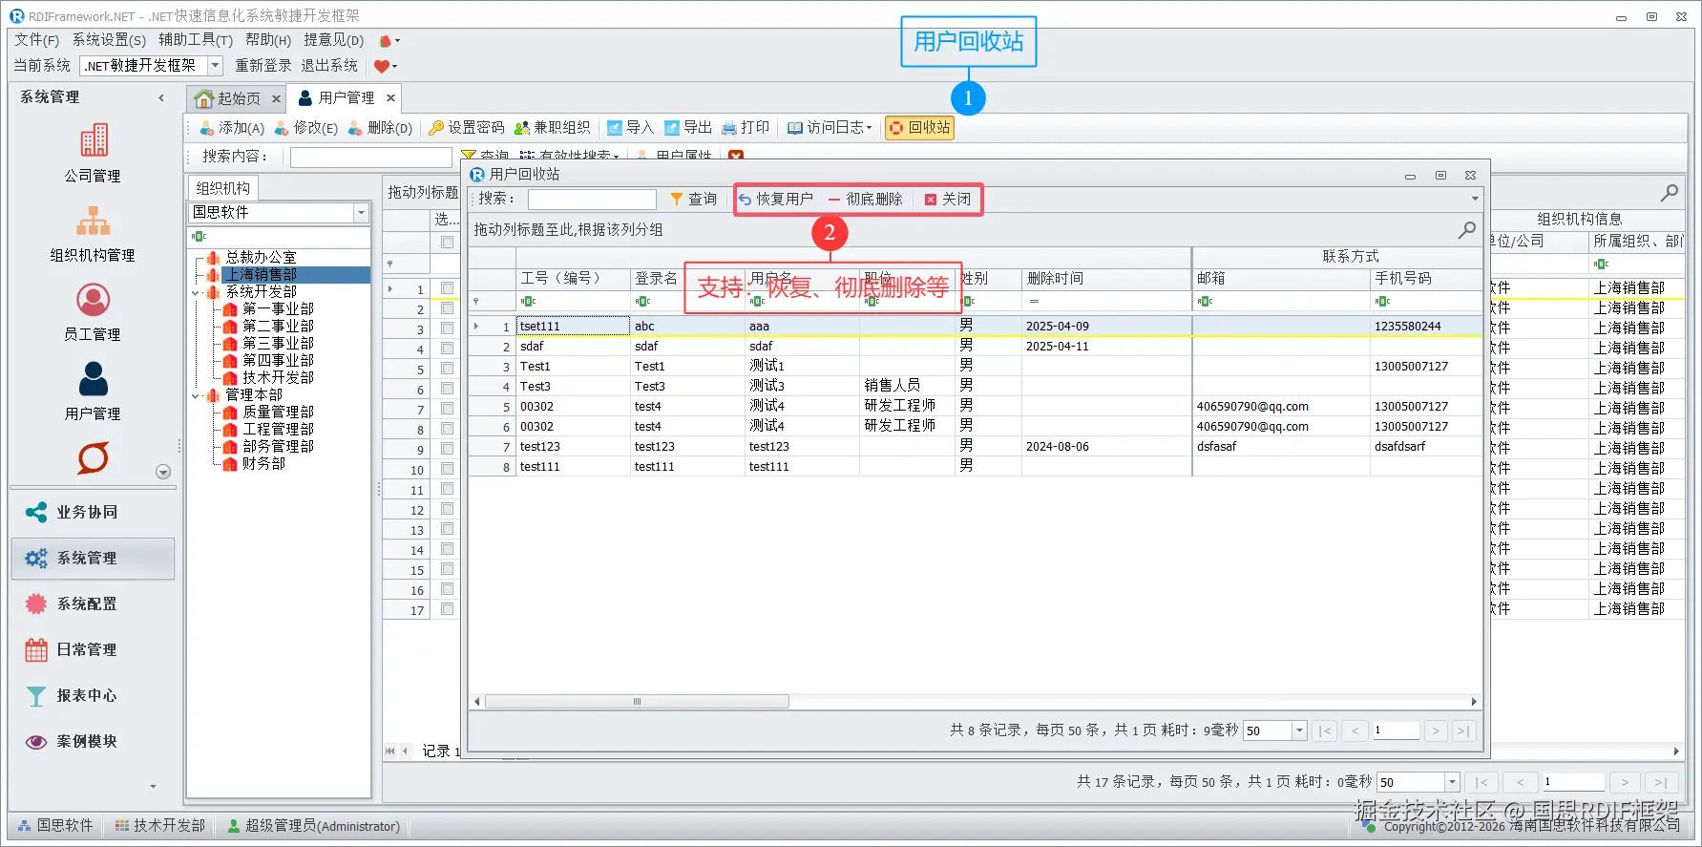Check the checkbox in main grid row 11

(447, 489)
